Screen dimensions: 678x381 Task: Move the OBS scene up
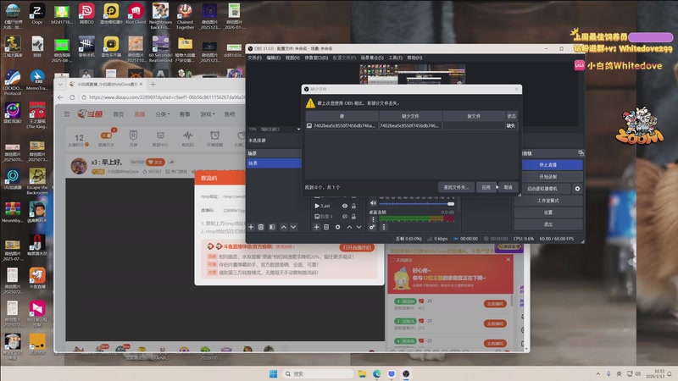tap(284, 227)
